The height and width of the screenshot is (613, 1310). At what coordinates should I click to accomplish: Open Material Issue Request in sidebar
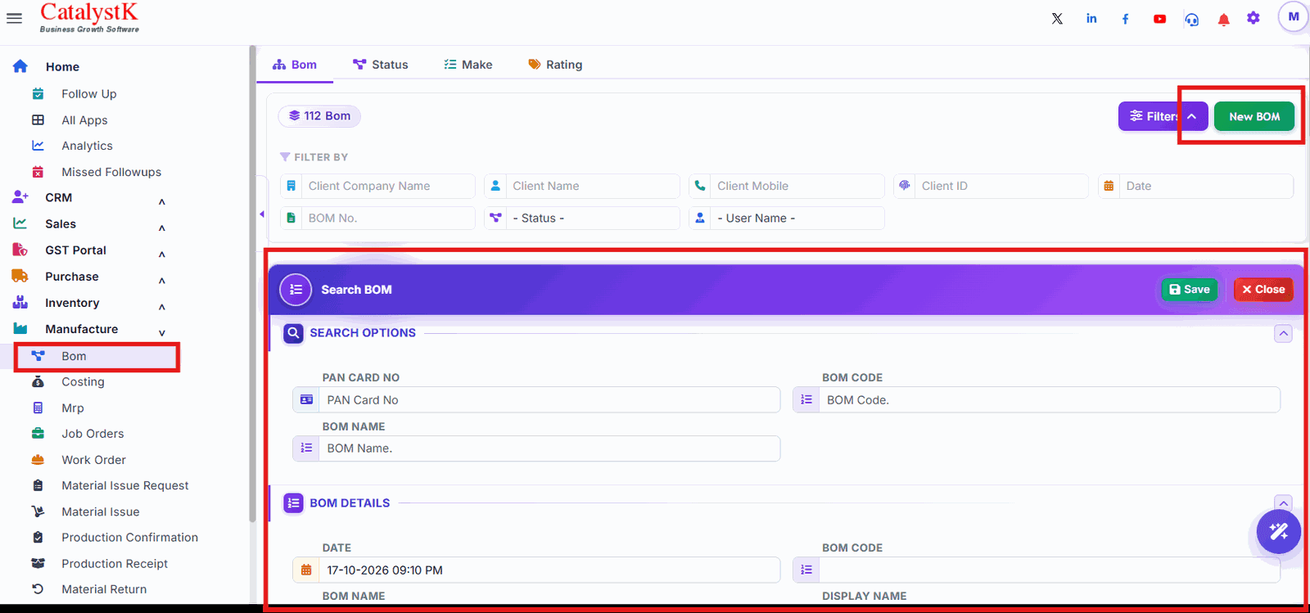click(124, 485)
